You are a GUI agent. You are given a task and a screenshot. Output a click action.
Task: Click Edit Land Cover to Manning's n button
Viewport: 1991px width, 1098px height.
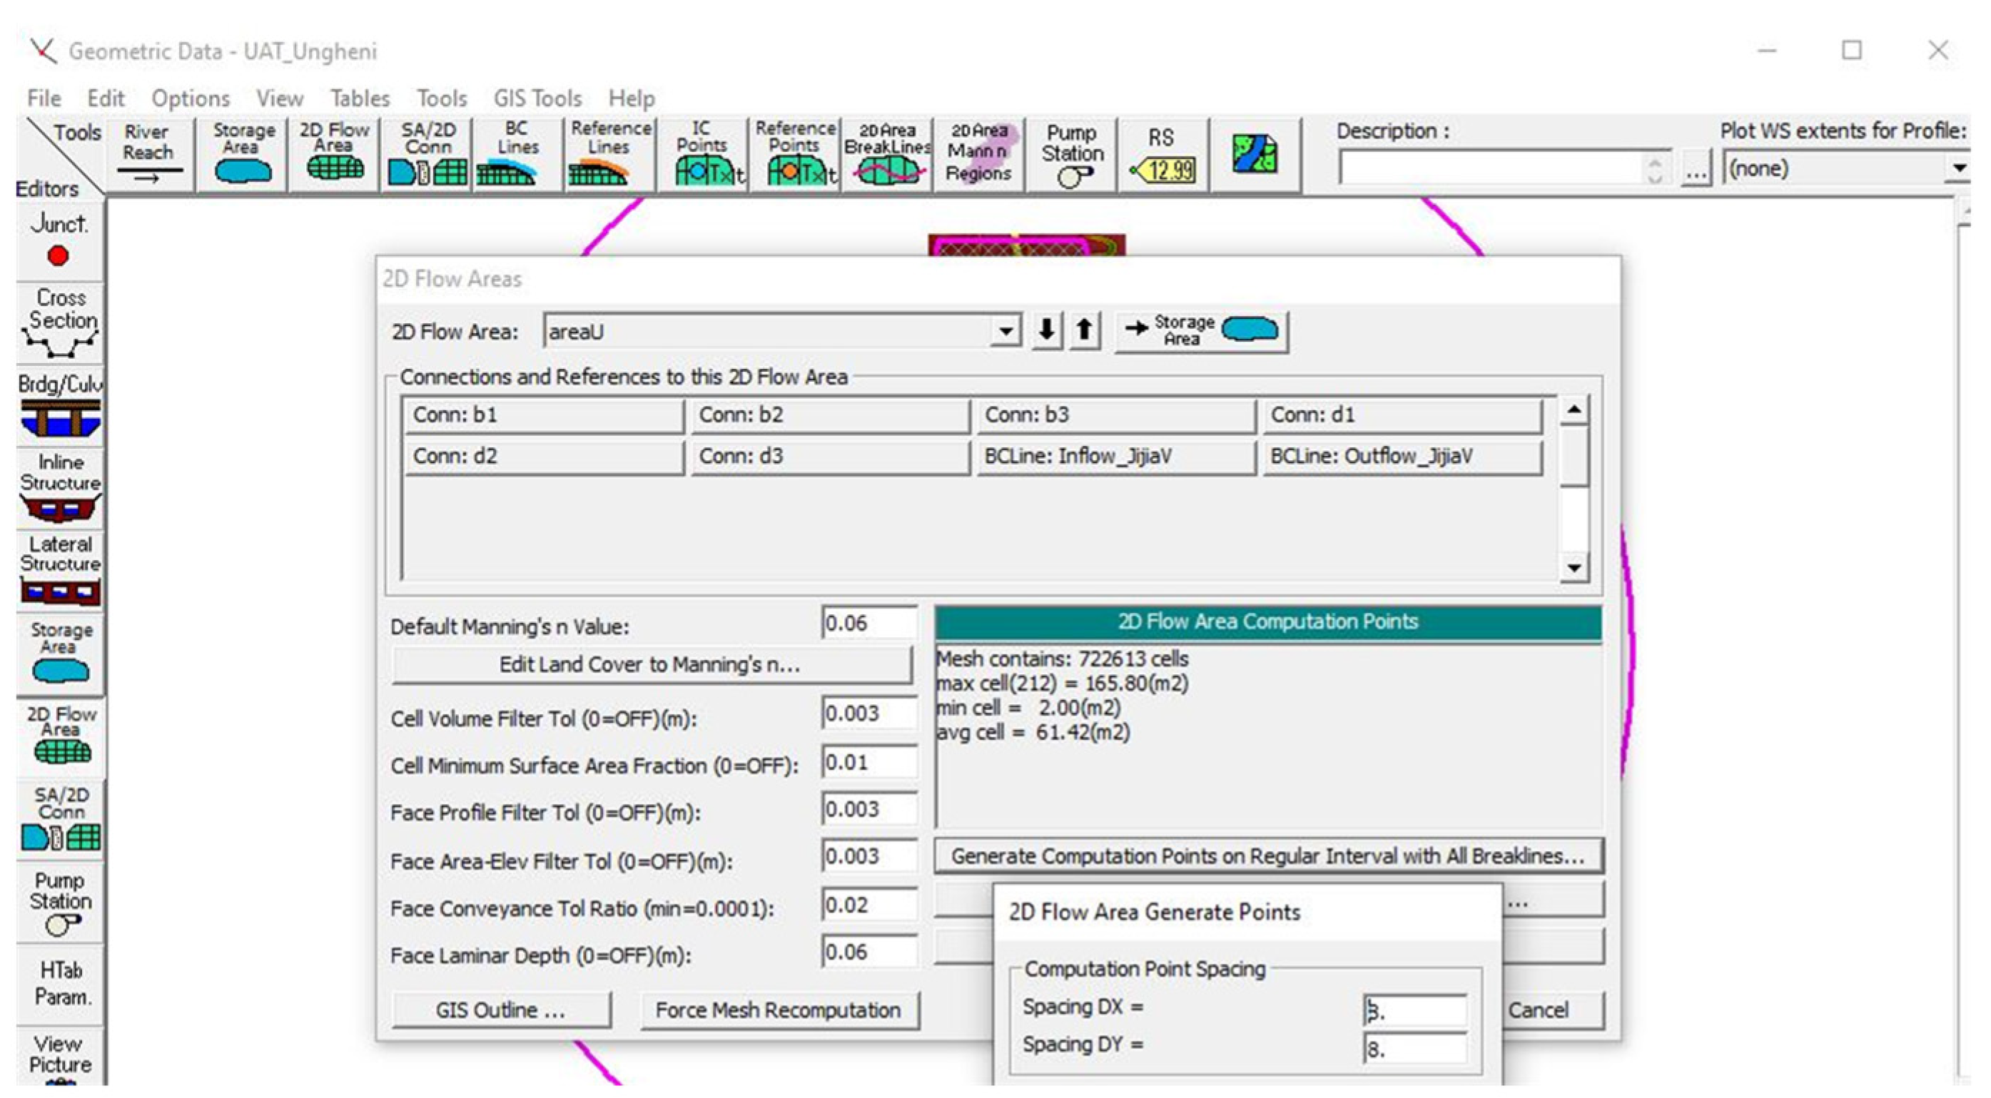click(651, 664)
